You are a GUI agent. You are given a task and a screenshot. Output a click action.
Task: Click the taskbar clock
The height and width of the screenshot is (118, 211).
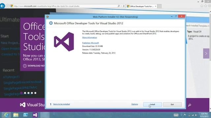point(204,115)
